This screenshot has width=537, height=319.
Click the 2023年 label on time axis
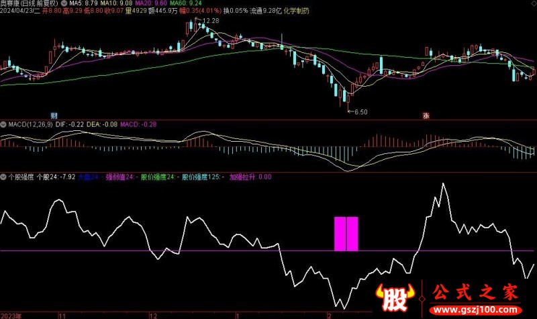point(11,314)
